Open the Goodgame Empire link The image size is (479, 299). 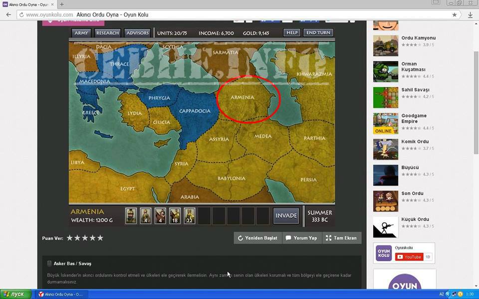[414, 119]
